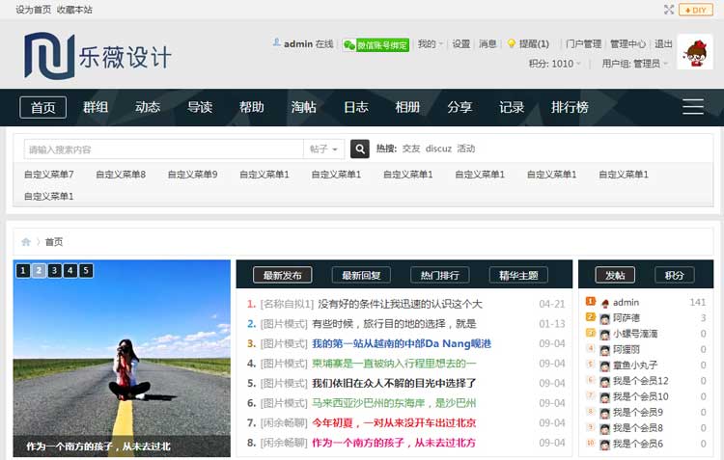Click the fullscreen expand arrows icon
Image resolution: width=724 pixels, height=460 pixels.
point(669,10)
